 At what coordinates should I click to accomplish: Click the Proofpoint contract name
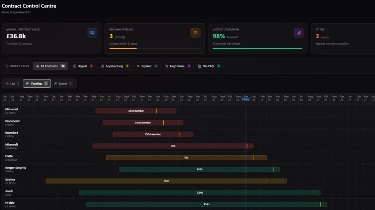coord(12,121)
